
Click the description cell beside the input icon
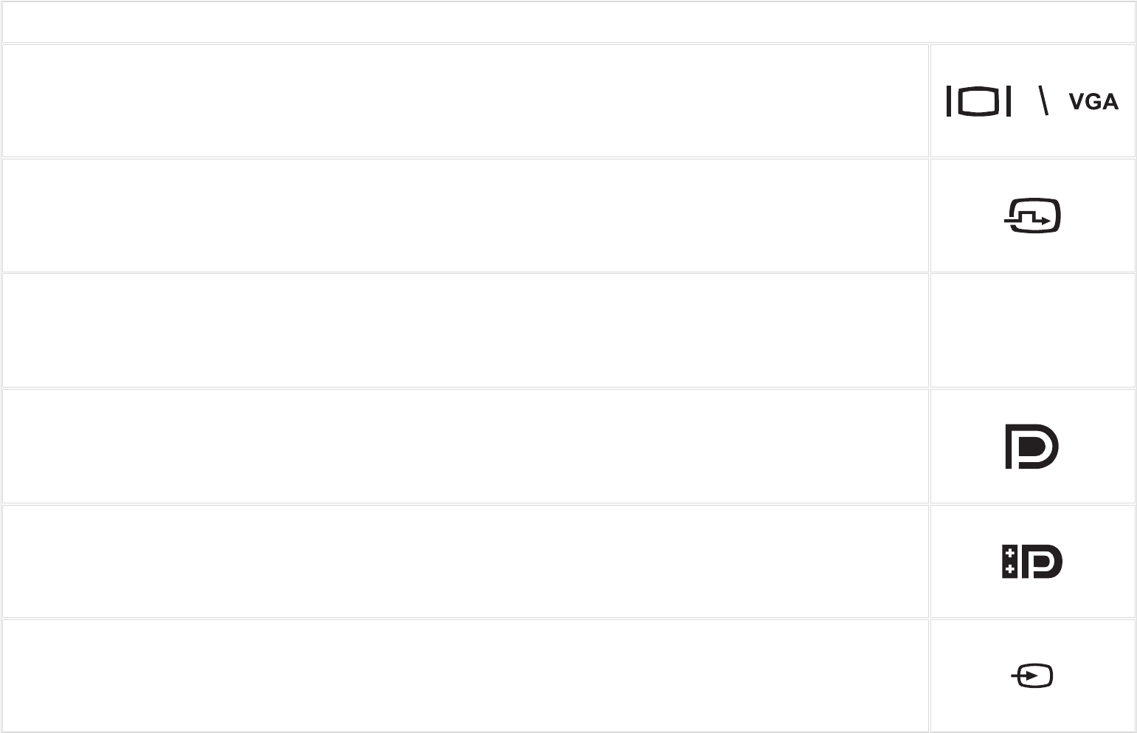click(x=465, y=675)
